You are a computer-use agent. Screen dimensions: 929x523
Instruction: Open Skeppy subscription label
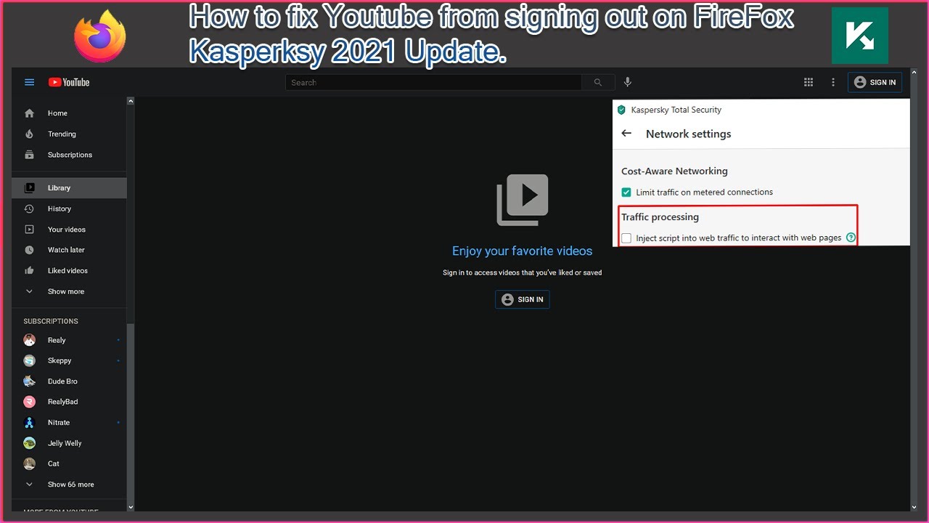click(x=60, y=361)
